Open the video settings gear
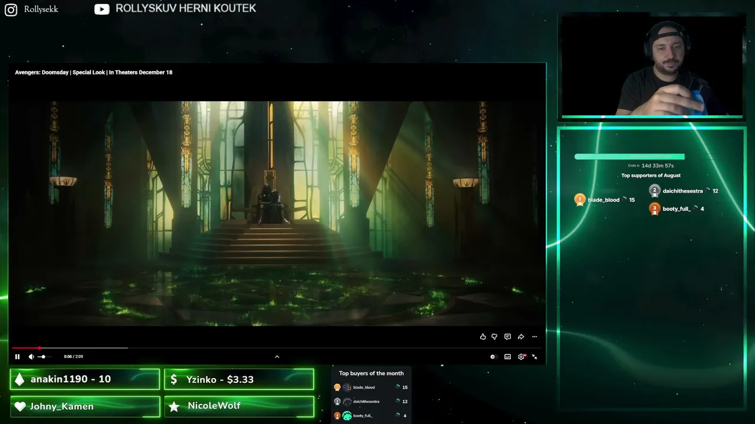 521,356
